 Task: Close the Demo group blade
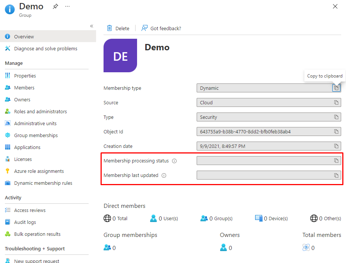coord(335,6)
